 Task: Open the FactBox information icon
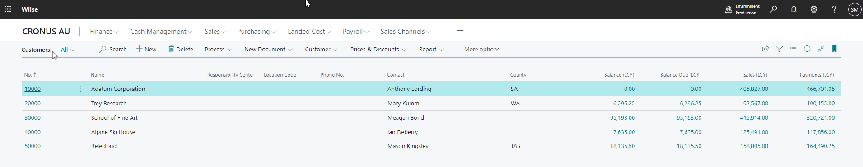point(807,49)
